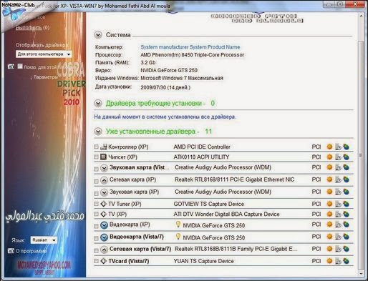The width and height of the screenshot is (368, 281).
Task: Click the scrollbar down arrow
Action: 361,274
